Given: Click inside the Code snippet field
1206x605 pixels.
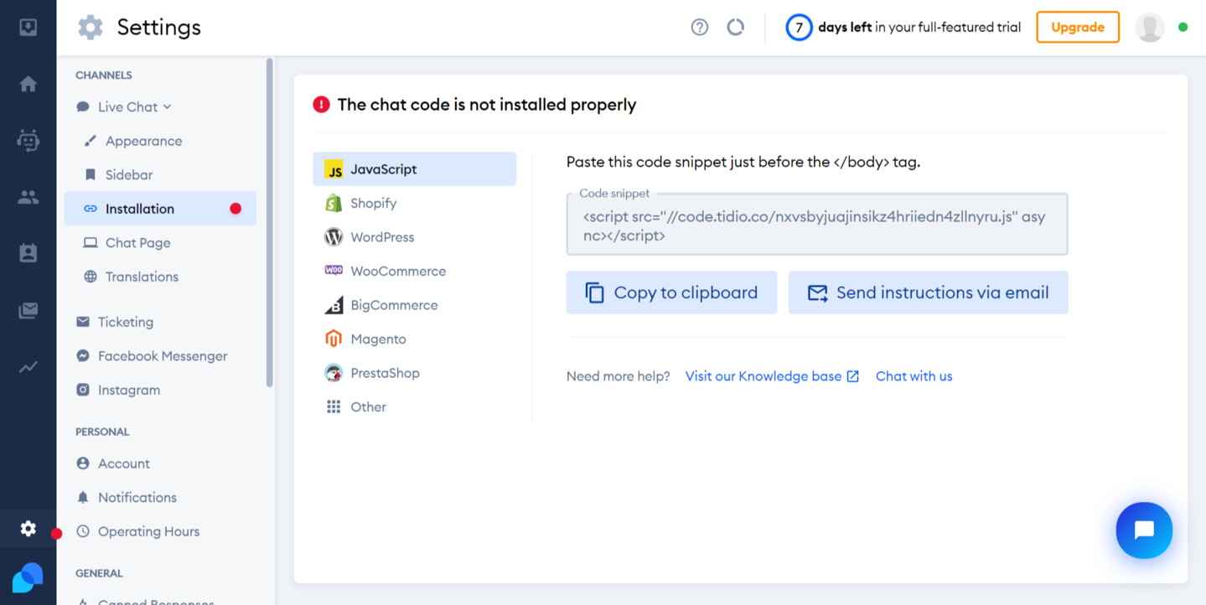Looking at the screenshot, I should pos(817,225).
